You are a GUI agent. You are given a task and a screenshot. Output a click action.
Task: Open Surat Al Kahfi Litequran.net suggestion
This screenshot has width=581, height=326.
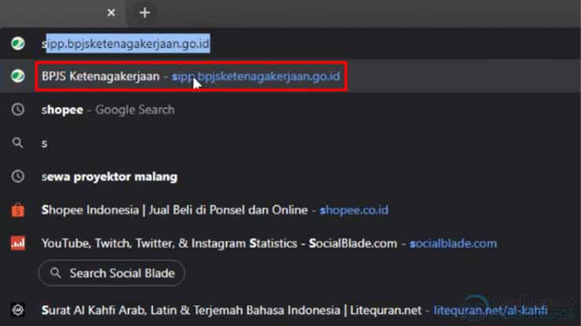point(290,310)
